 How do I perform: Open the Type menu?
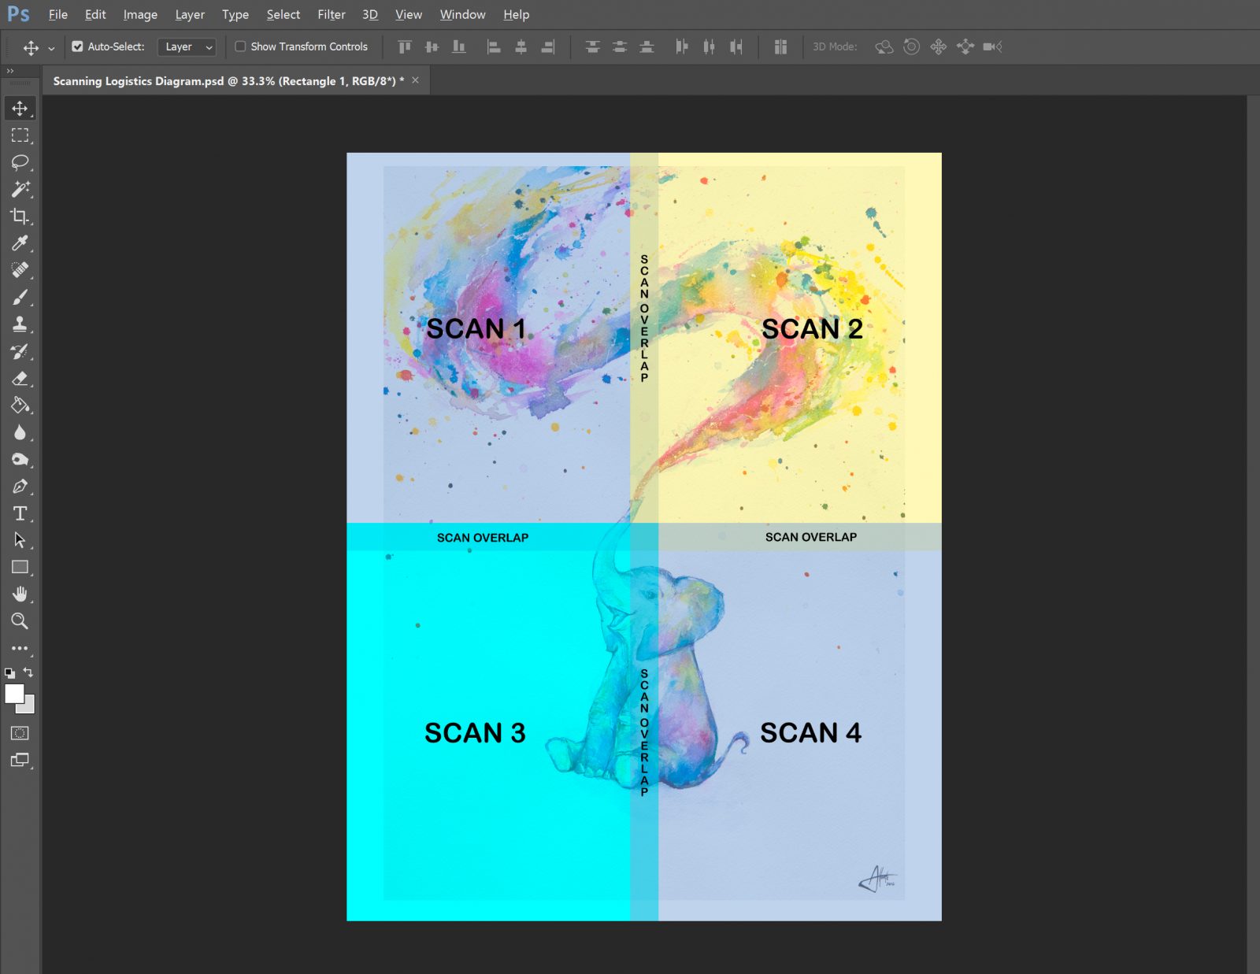click(x=235, y=14)
